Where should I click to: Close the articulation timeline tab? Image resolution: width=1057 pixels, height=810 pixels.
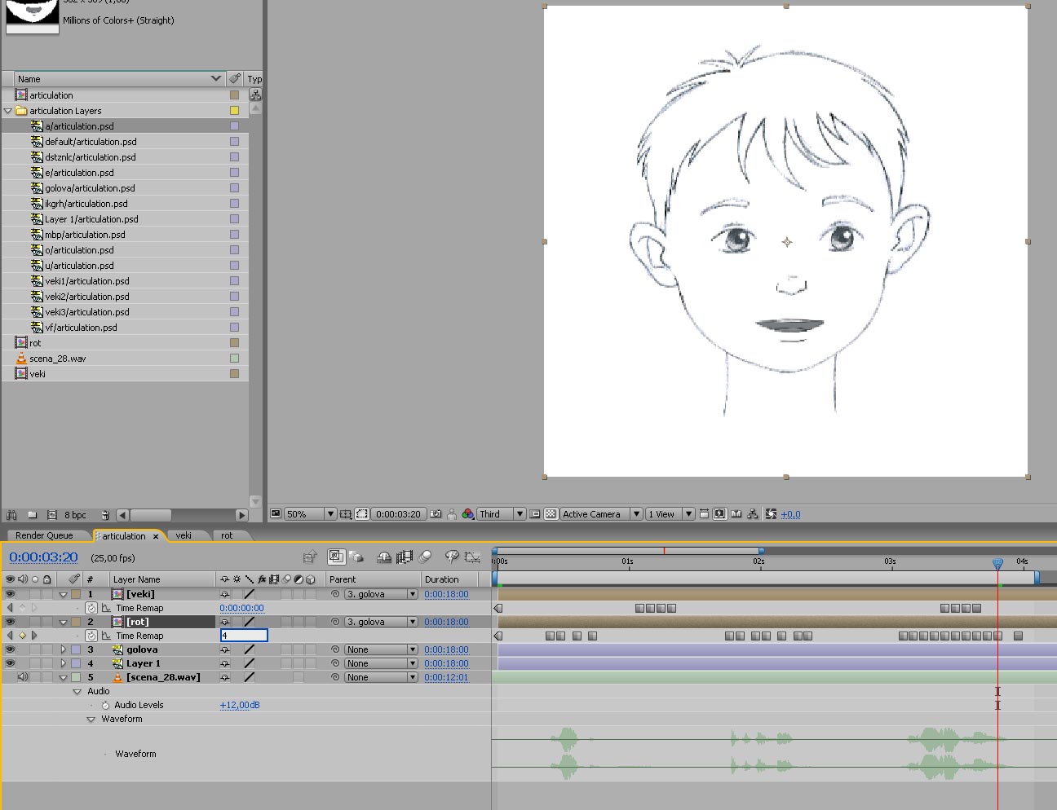(x=156, y=536)
